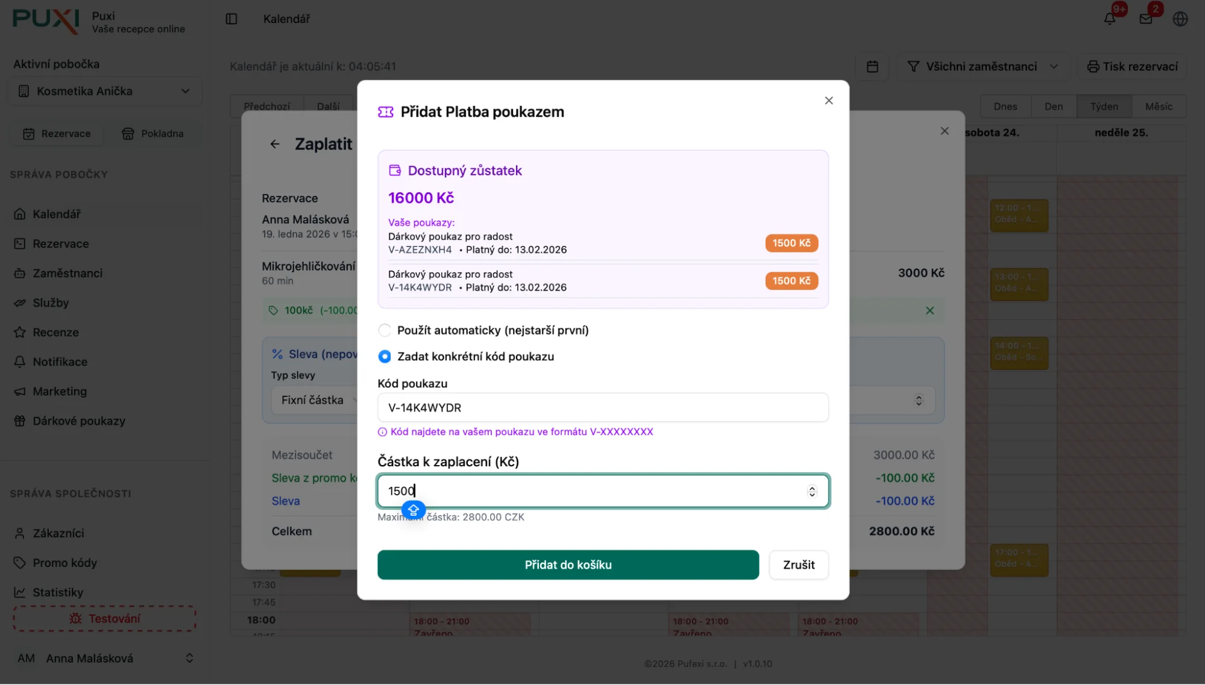1205x685 pixels.
Task: Remove the 100kč promo code tag
Action: (x=930, y=311)
